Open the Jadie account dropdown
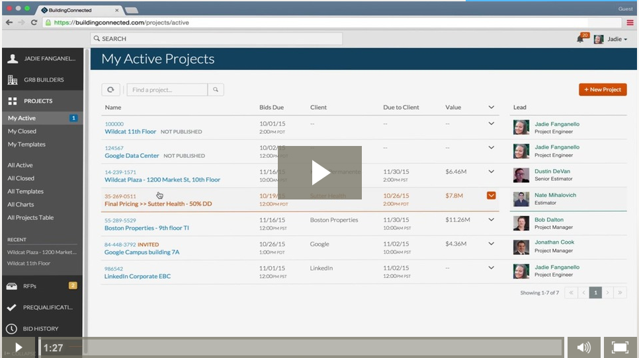The image size is (639, 358). [x=617, y=39]
